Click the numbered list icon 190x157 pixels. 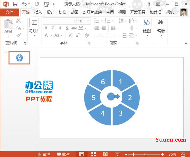[107, 21]
